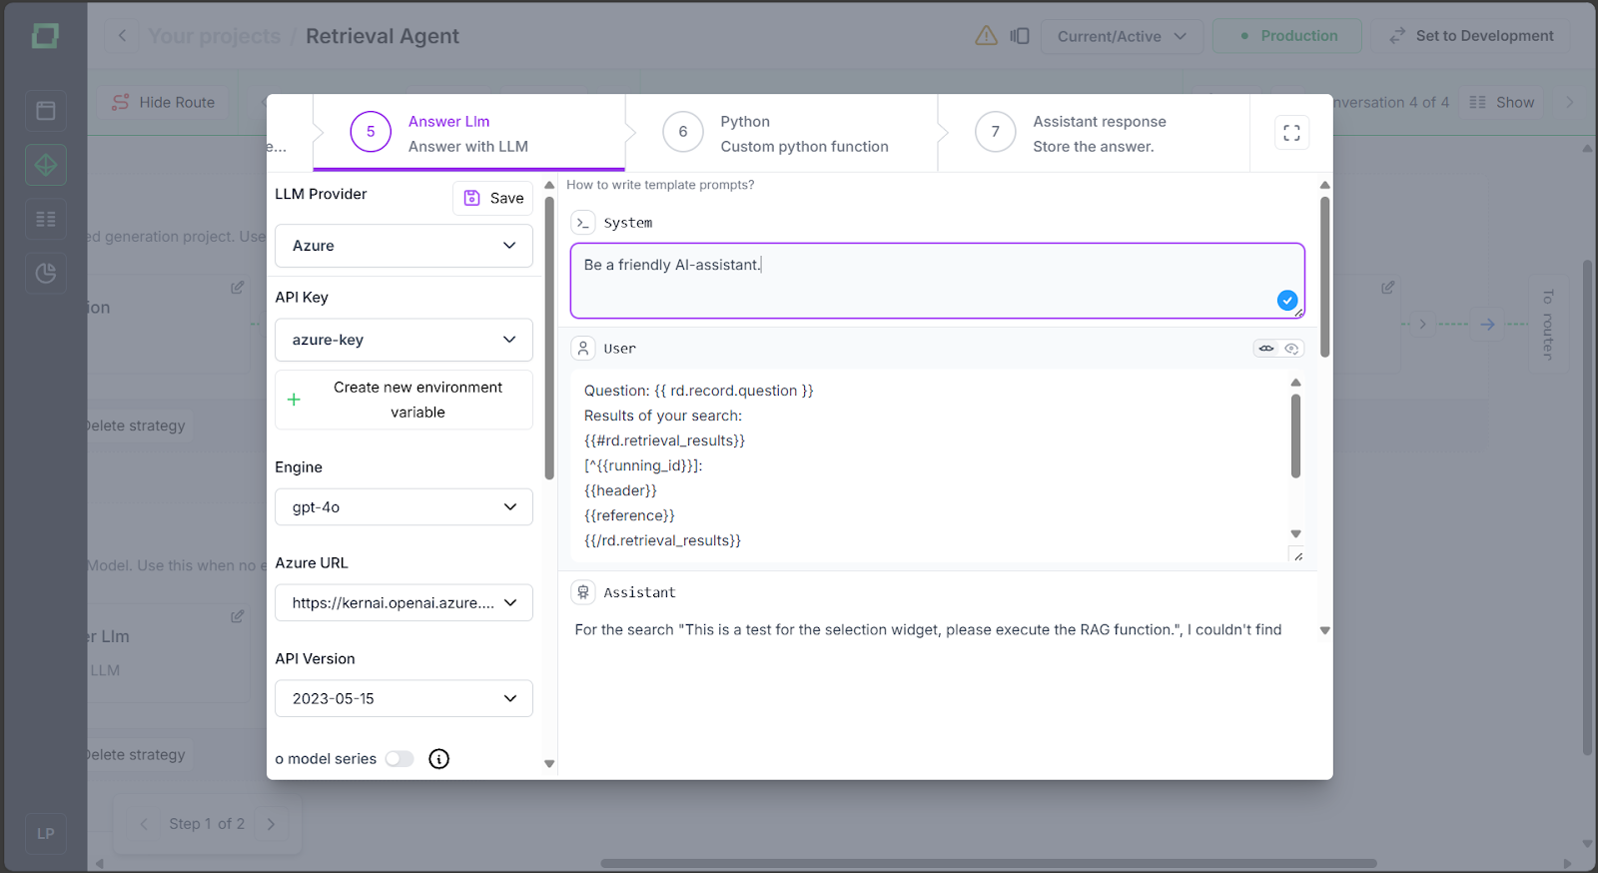Click the right panel vertical scrollbar

coord(1325,277)
